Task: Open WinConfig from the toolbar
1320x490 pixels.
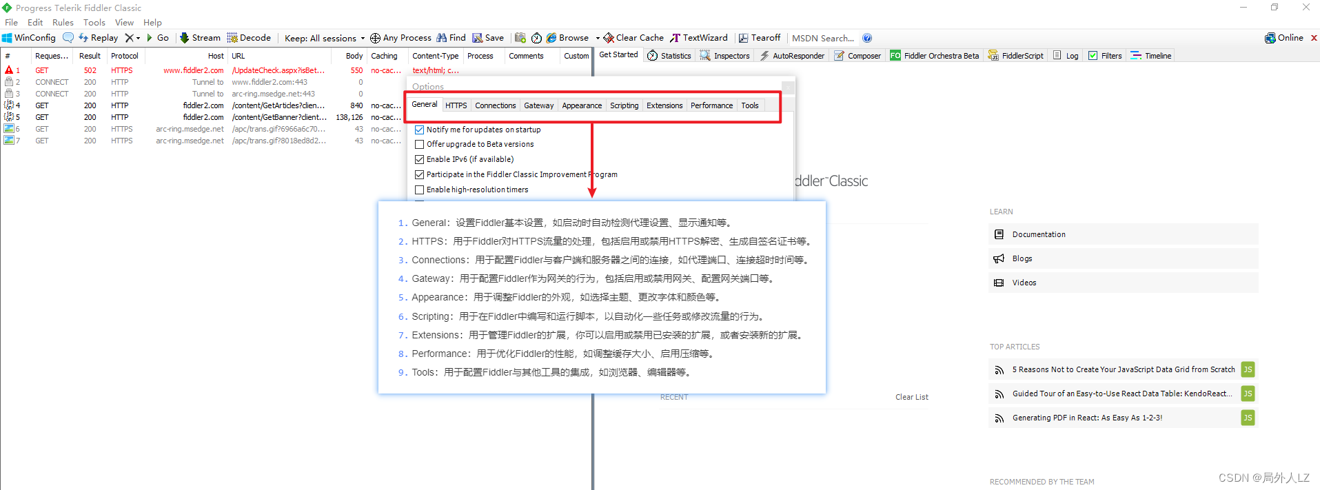Action: [29, 38]
